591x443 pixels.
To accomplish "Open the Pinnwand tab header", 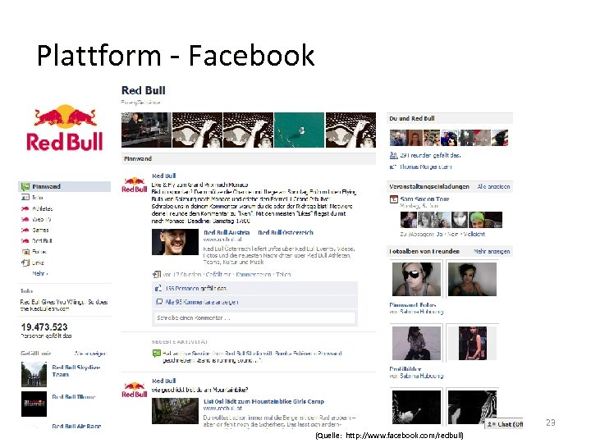I will coord(138,158).
